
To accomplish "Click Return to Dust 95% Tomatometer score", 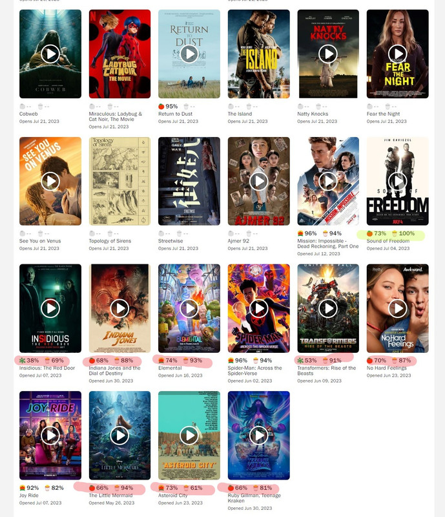I will 168,106.
